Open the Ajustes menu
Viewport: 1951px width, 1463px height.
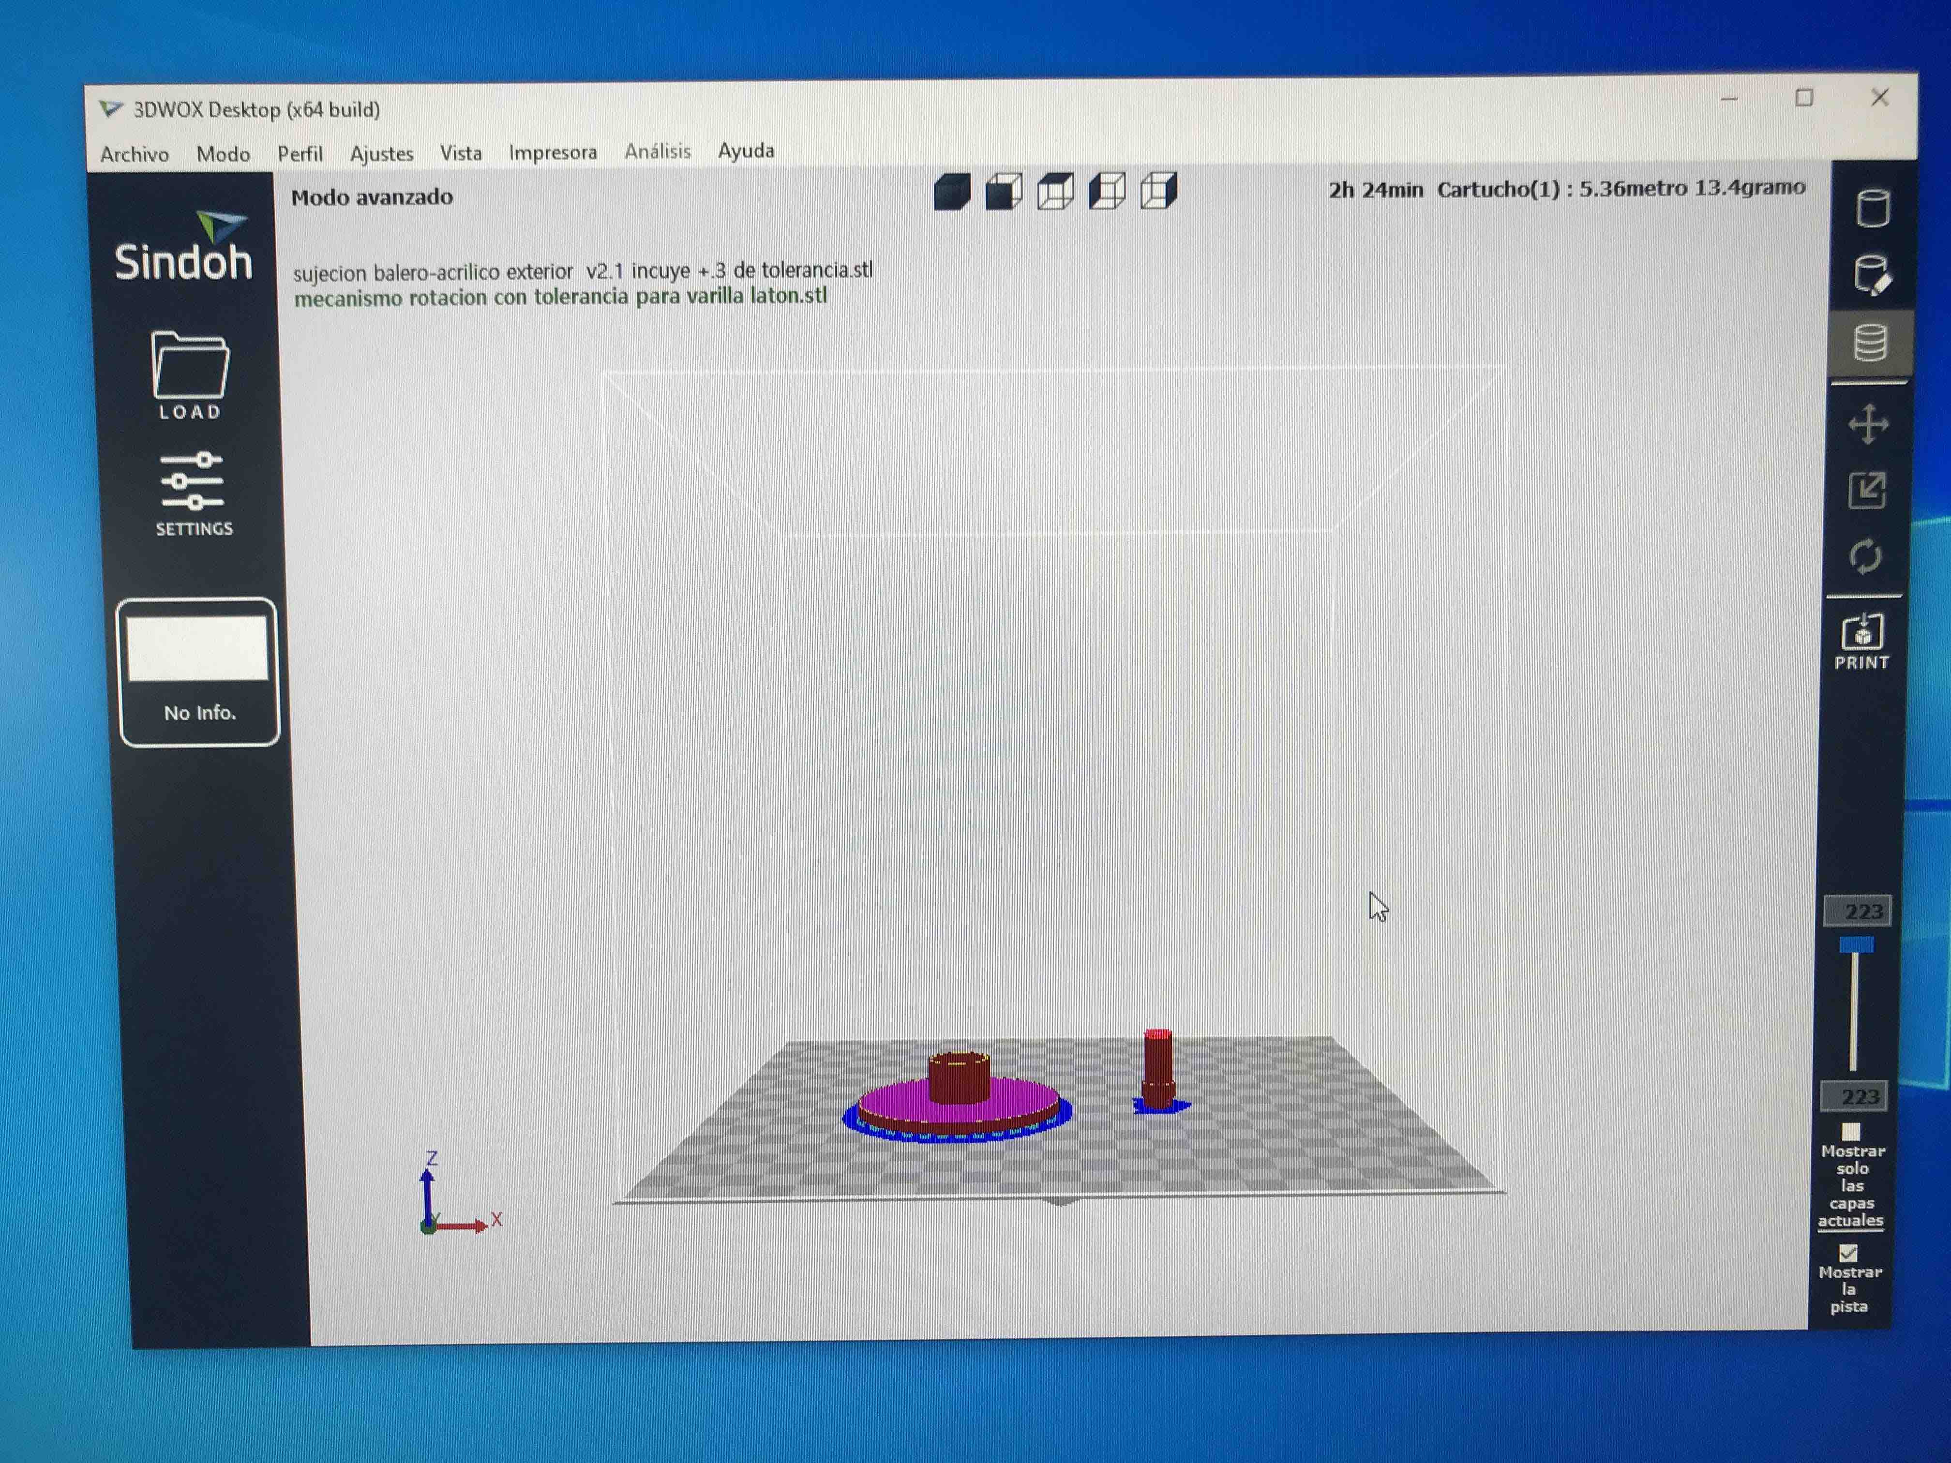click(x=381, y=153)
